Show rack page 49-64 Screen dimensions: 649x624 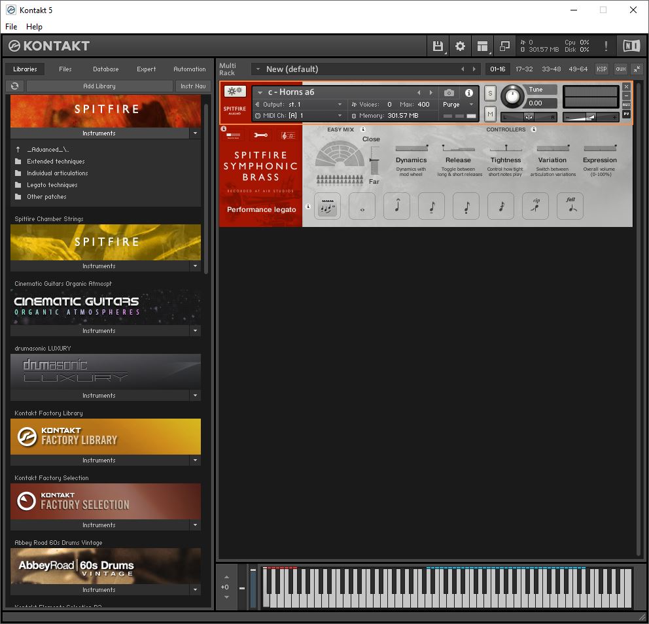[578, 69]
